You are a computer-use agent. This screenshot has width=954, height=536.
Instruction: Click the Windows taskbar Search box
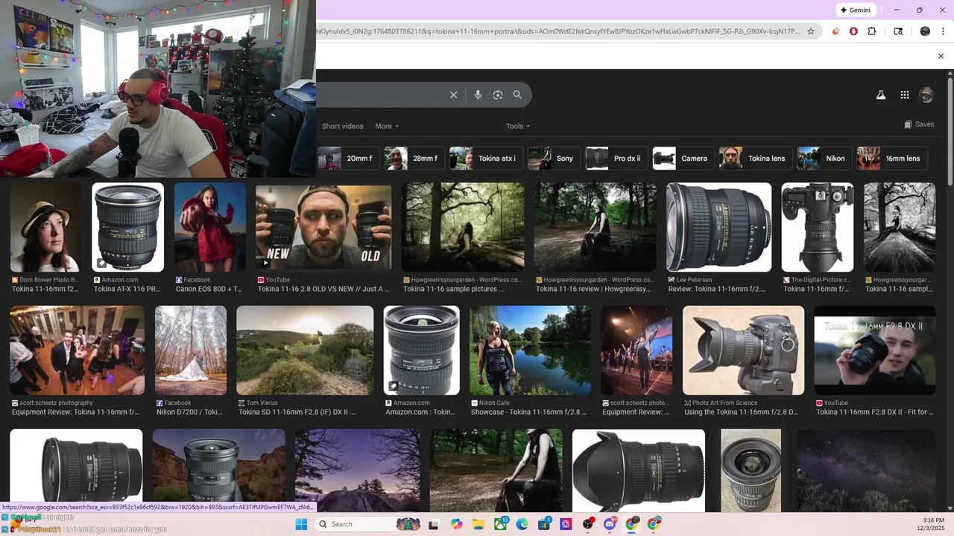tap(367, 524)
